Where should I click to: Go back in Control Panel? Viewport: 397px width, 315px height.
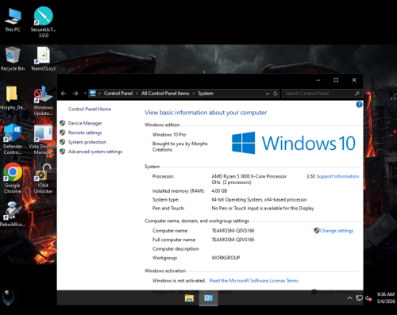click(x=64, y=94)
